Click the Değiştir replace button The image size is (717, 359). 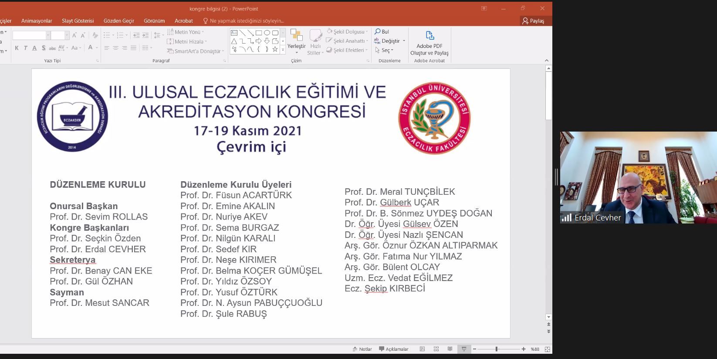[387, 41]
